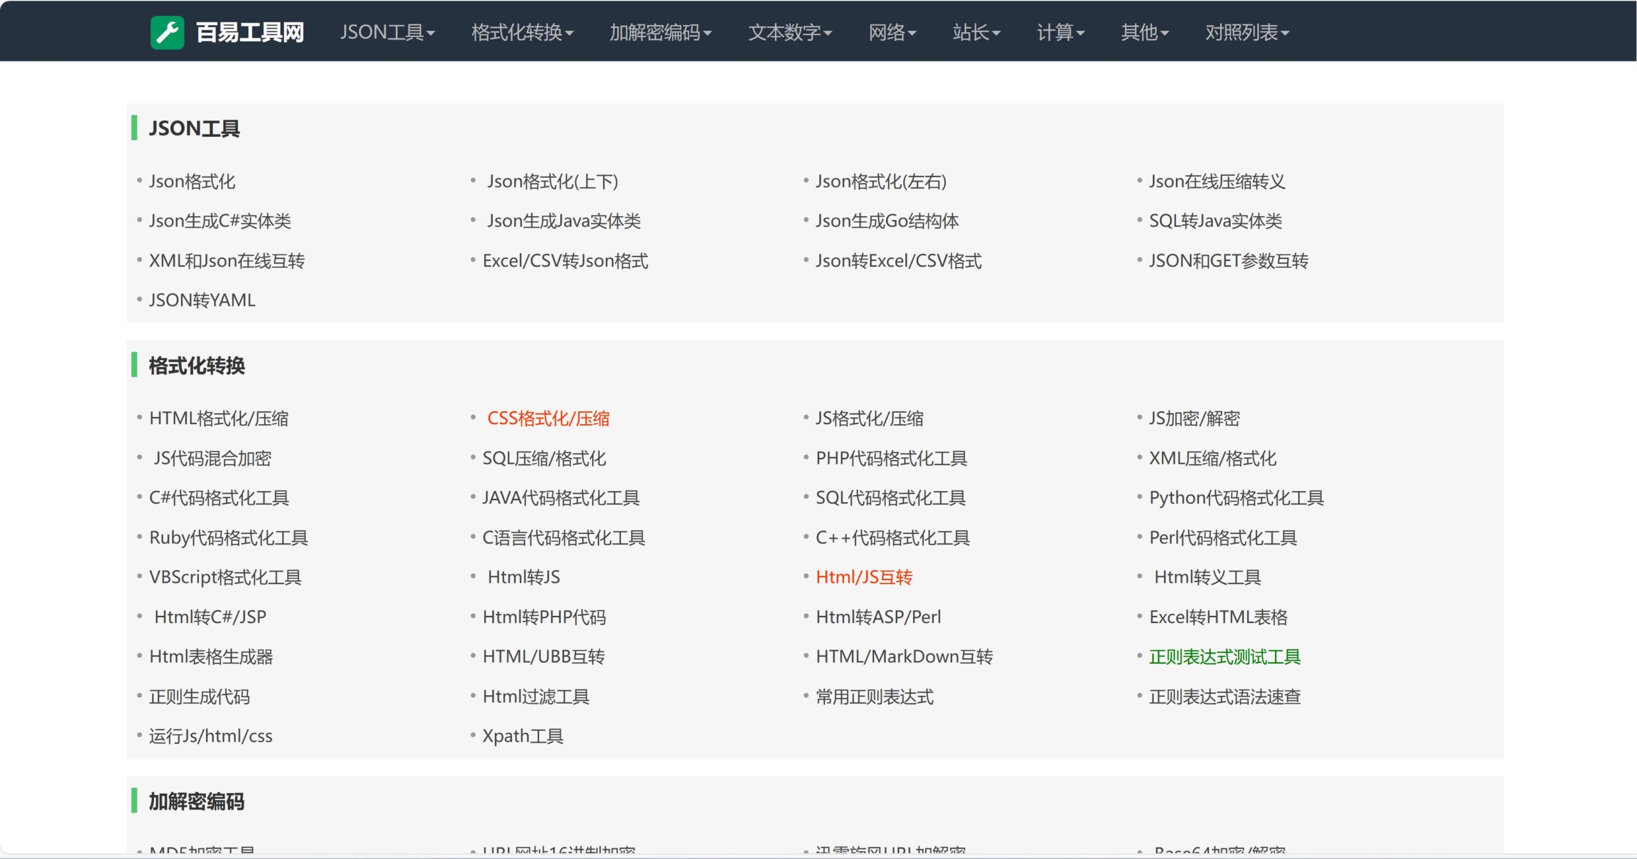Open Json格式化(上下) link
Viewport: 1637px width, 859px height.
pos(552,182)
